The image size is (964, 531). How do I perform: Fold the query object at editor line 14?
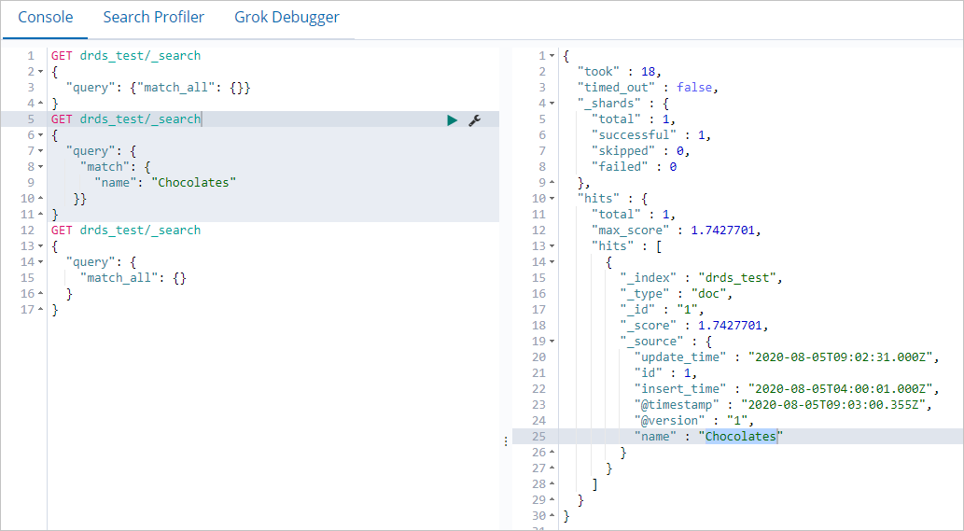[42, 262]
